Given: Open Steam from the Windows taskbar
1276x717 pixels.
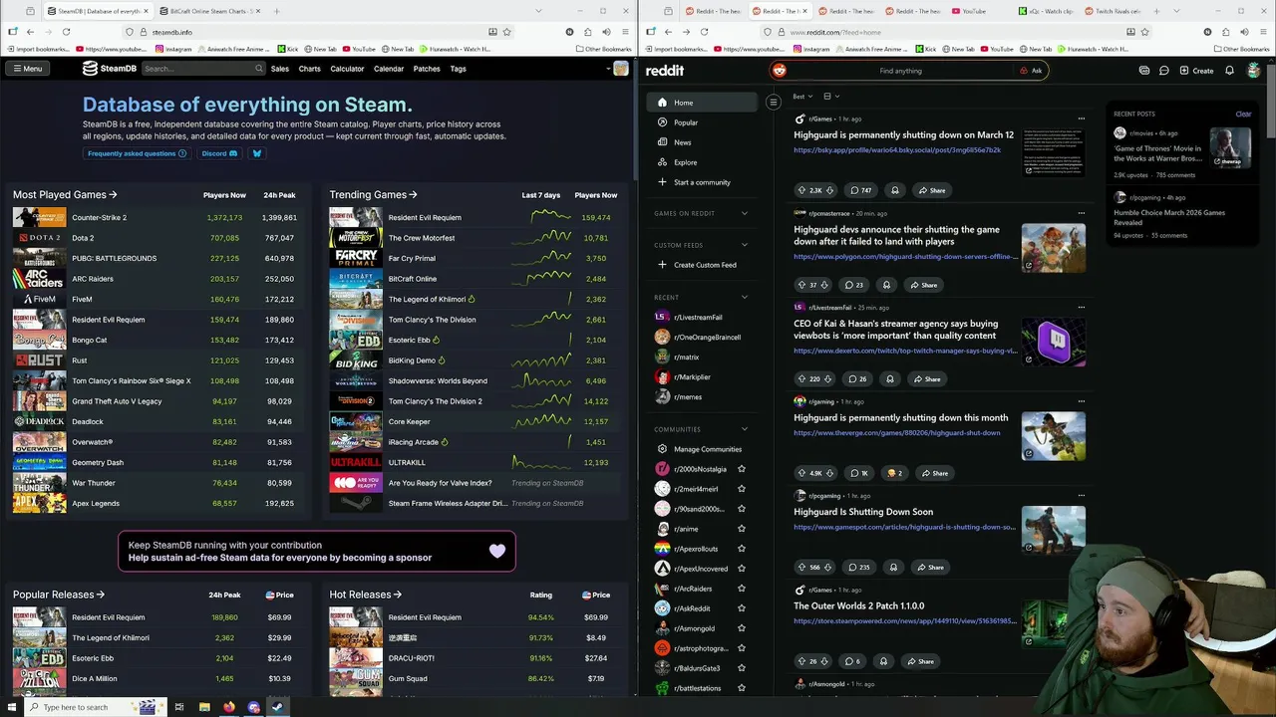Looking at the screenshot, I should (x=277, y=707).
